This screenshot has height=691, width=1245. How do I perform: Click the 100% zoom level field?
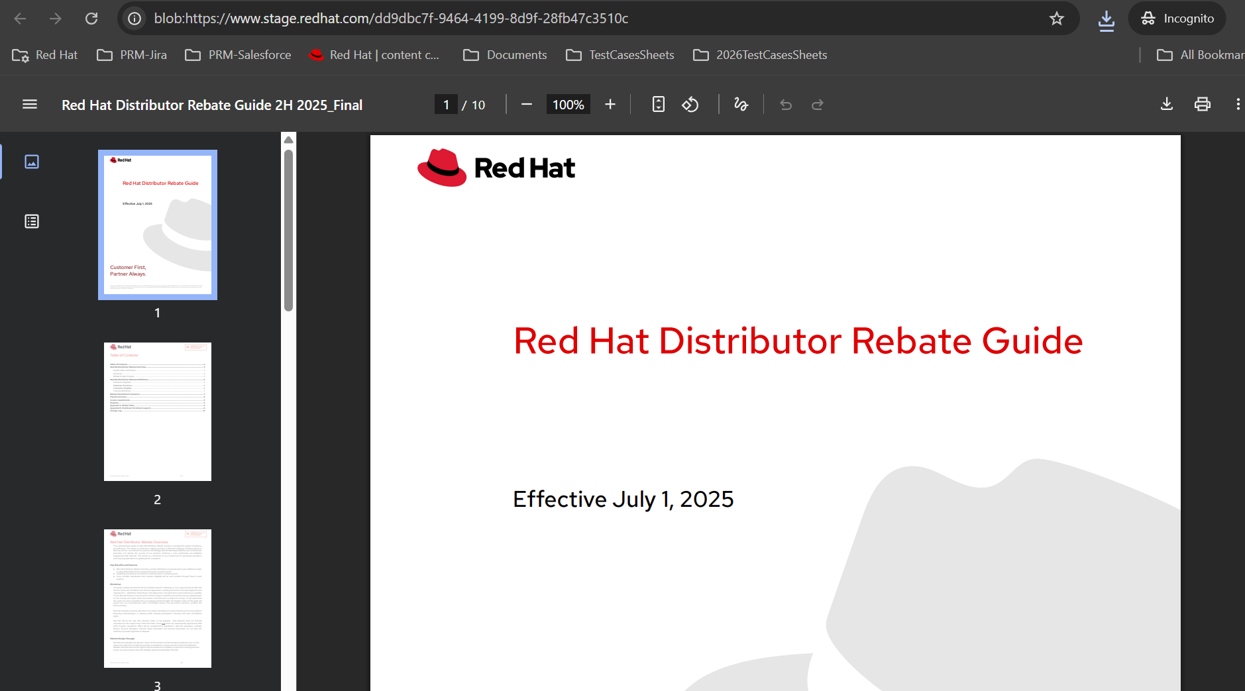click(x=568, y=105)
